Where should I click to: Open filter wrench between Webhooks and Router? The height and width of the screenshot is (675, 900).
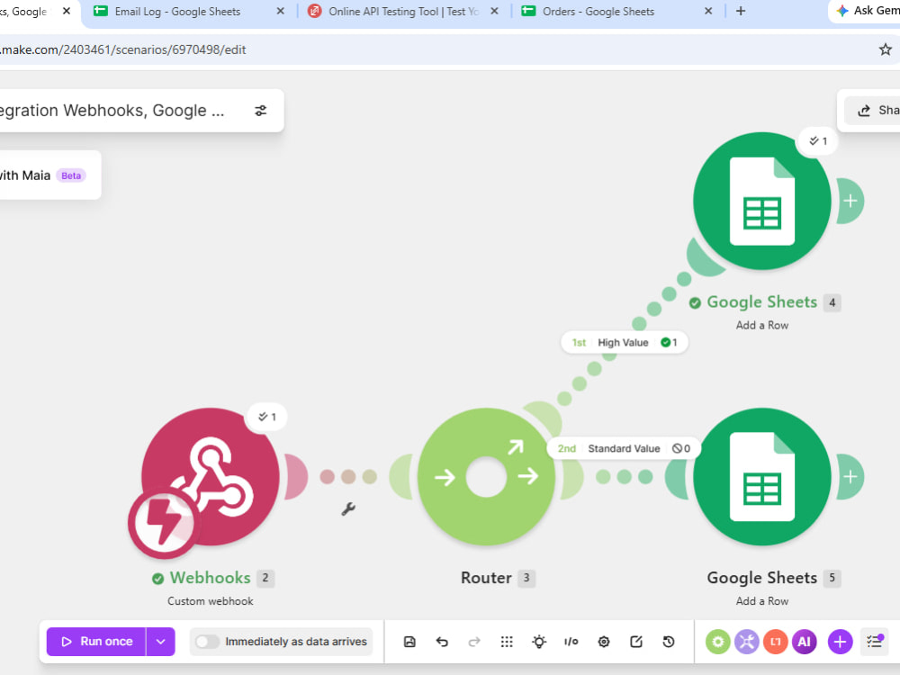tap(348, 508)
